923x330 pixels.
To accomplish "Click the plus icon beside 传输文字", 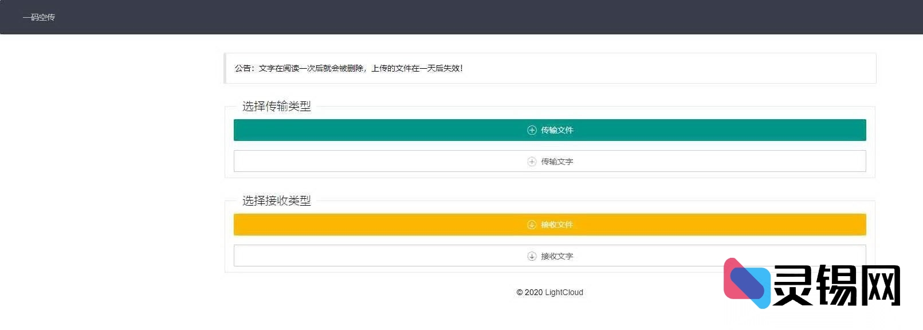I will point(532,162).
